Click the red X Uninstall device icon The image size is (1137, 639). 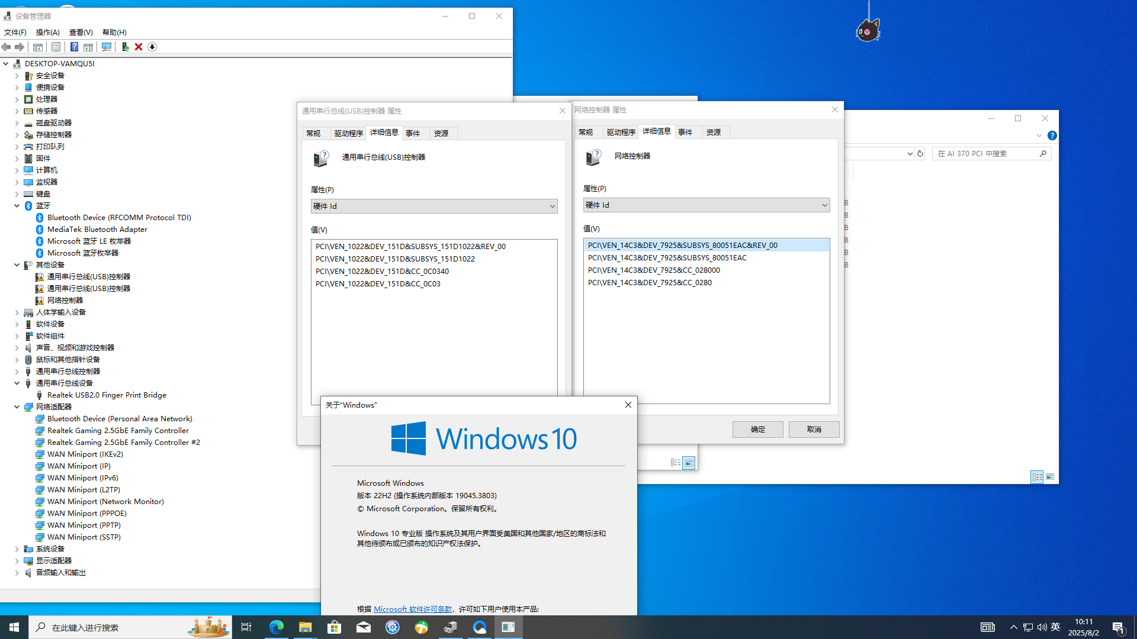pyautogui.click(x=139, y=47)
